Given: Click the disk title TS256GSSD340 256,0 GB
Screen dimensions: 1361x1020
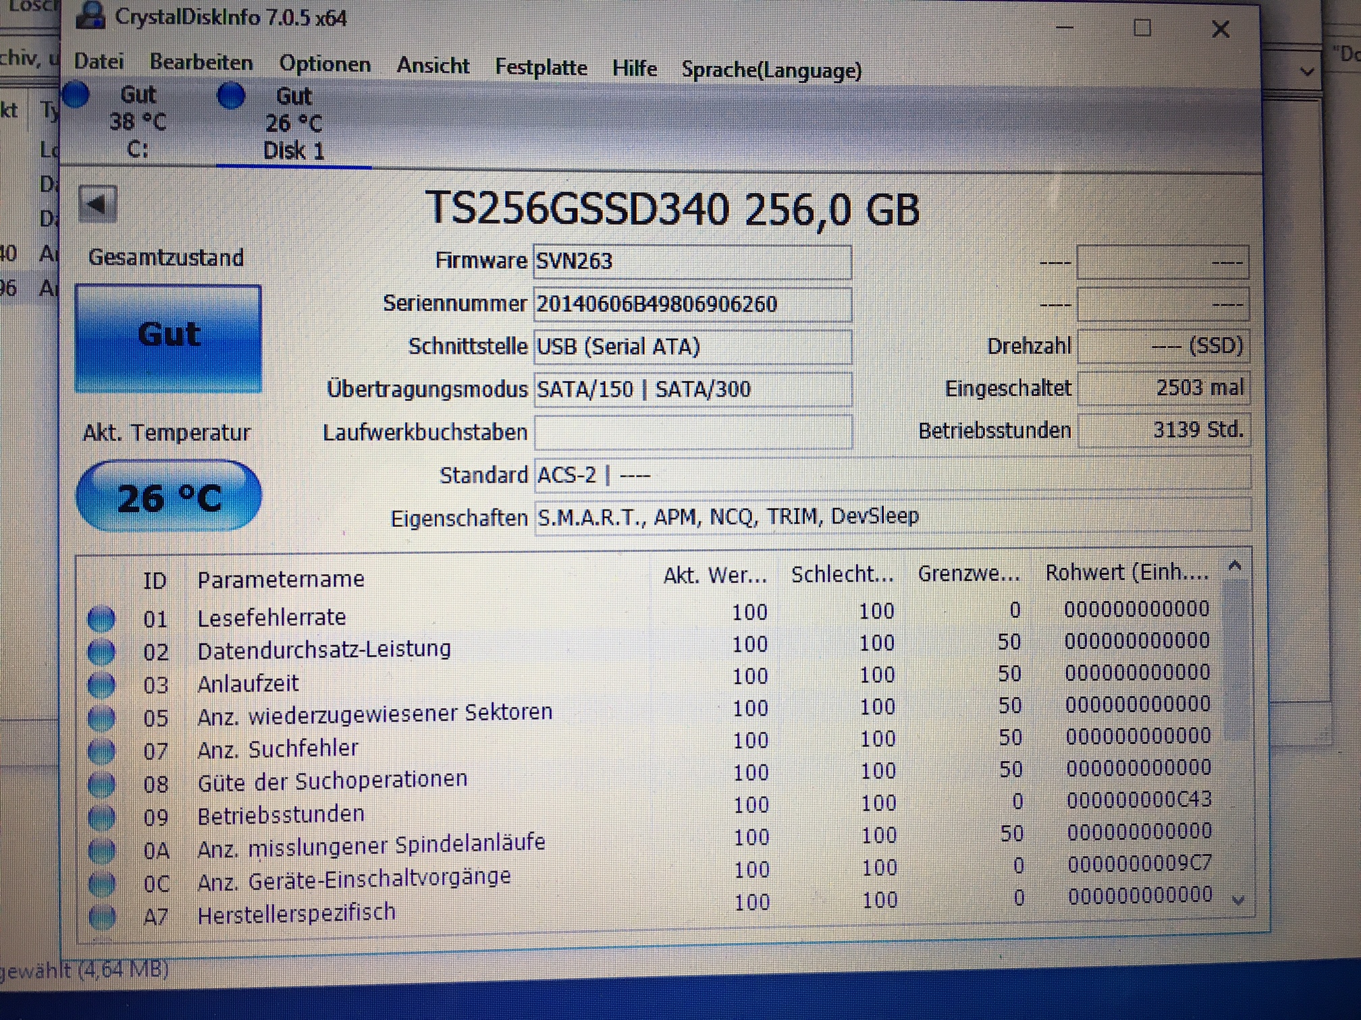Looking at the screenshot, I should [x=672, y=208].
